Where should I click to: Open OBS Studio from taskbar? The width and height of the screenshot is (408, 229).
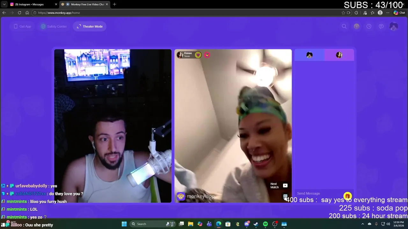[275, 224]
